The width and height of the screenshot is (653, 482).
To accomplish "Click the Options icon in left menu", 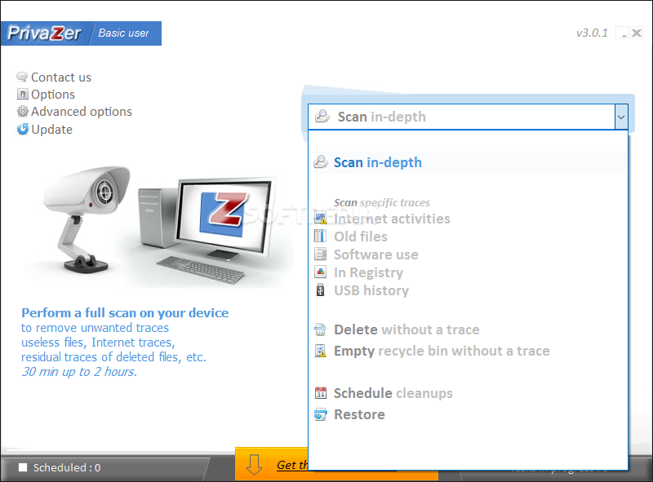I will [23, 94].
